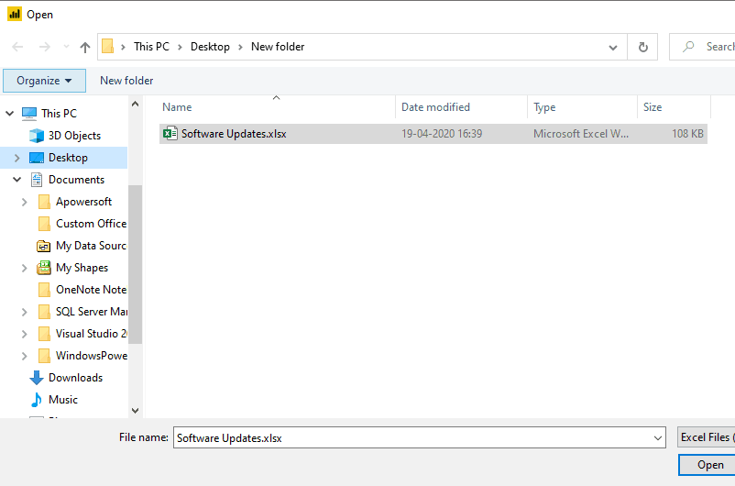Collapse the Documents tree node

[16, 180]
